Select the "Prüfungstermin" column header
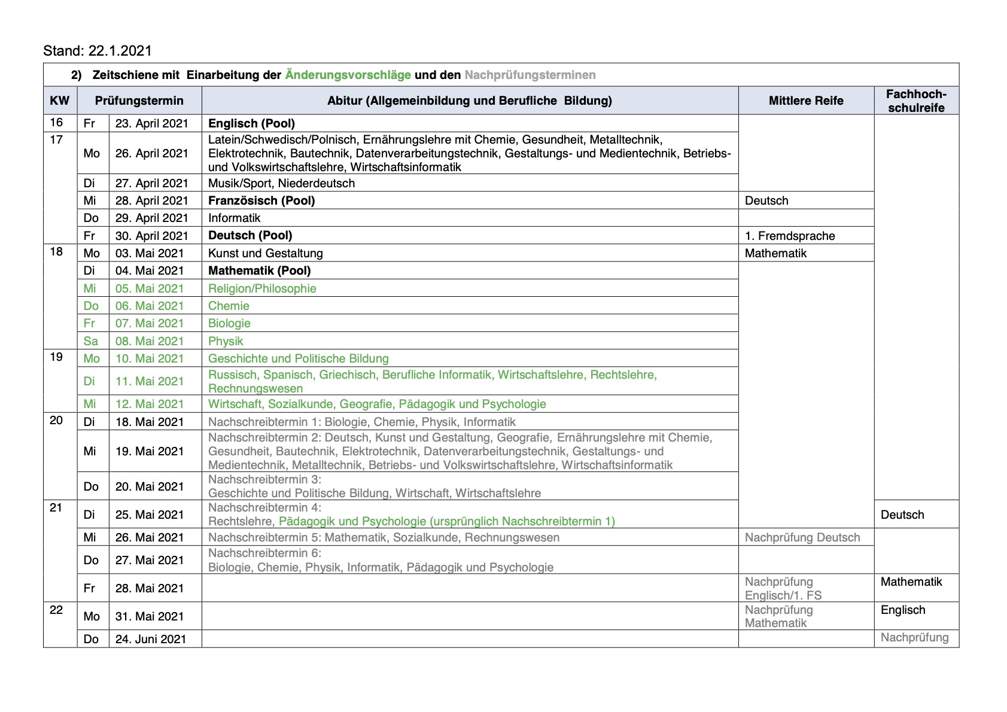 click(x=139, y=101)
